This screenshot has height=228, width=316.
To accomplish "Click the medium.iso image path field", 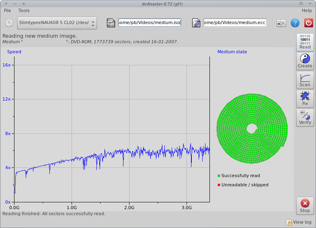I will 150,23.
